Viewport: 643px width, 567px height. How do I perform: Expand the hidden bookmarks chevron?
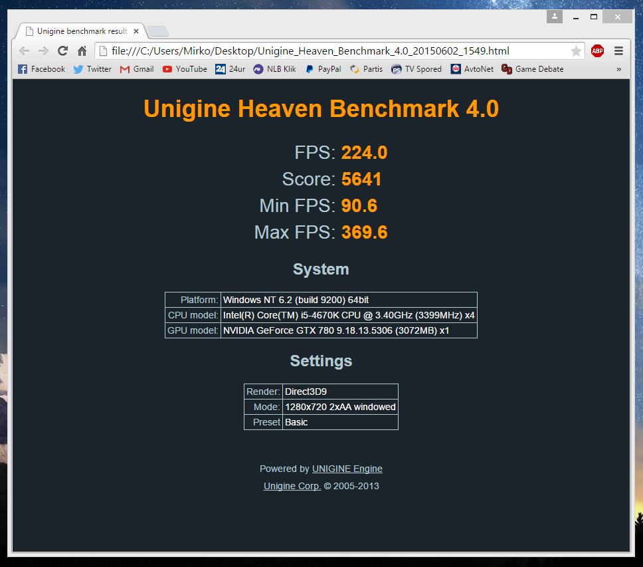(x=619, y=69)
